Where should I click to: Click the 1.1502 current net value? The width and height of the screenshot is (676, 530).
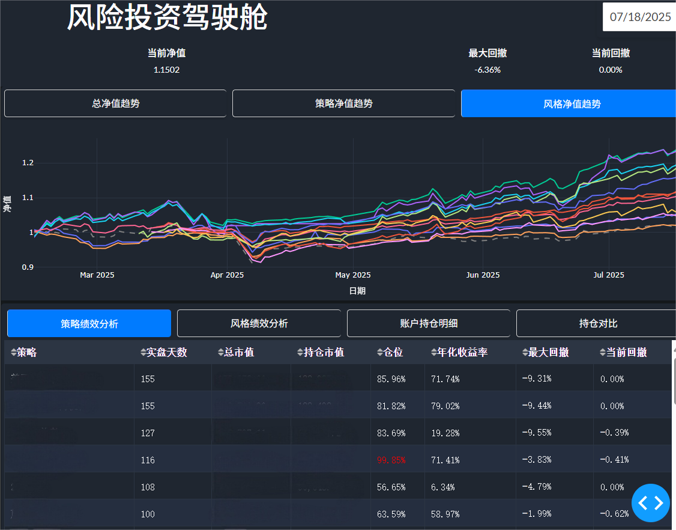coord(166,70)
